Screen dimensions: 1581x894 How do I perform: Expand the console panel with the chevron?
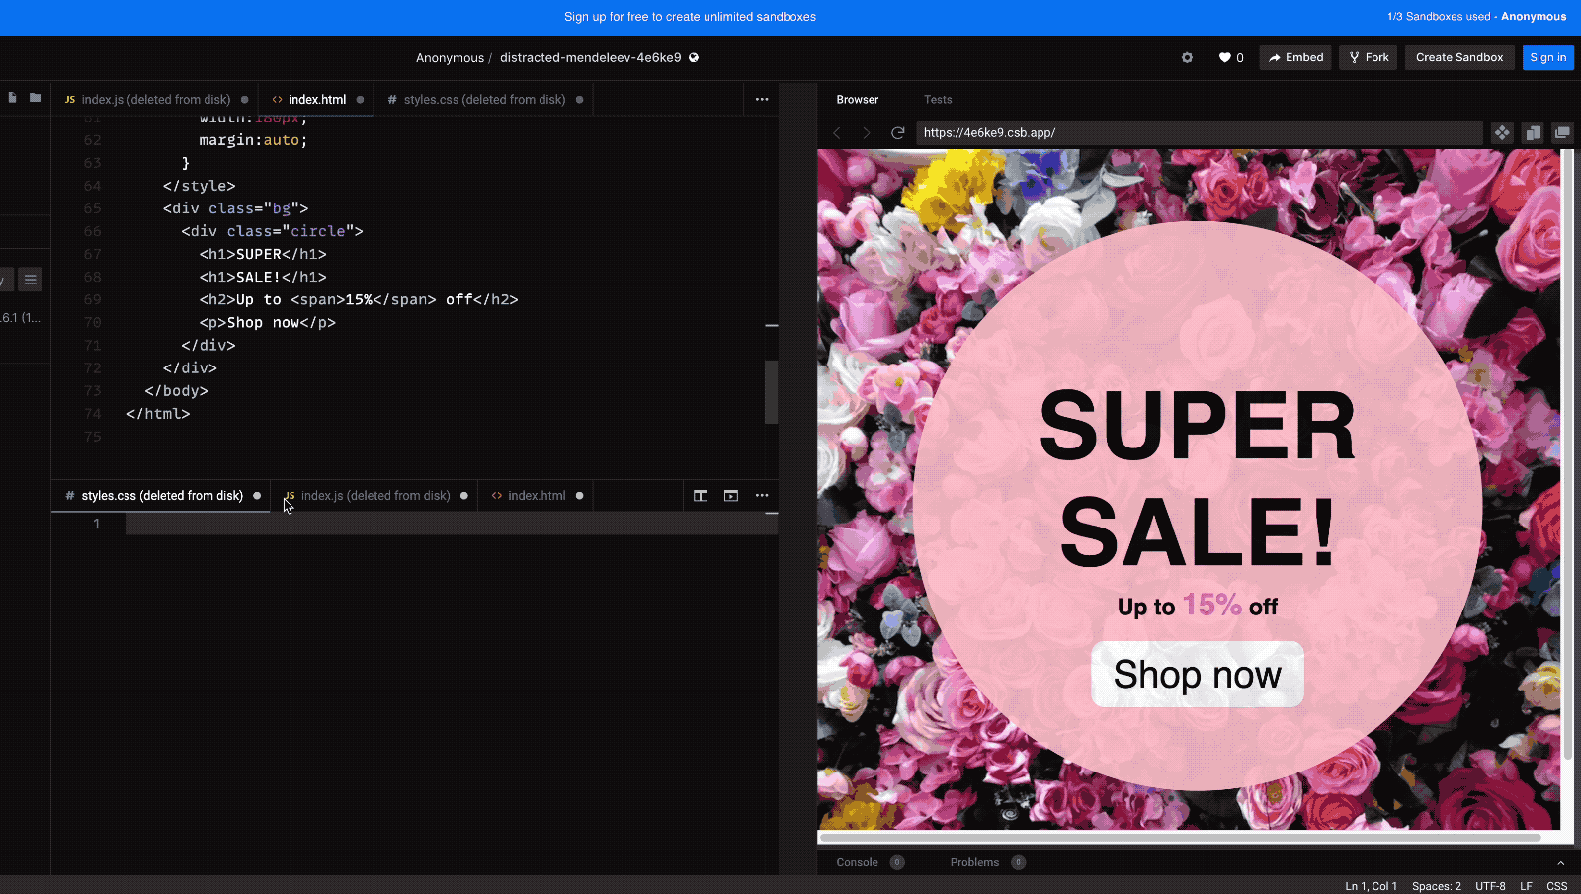click(x=1561, y=863)
